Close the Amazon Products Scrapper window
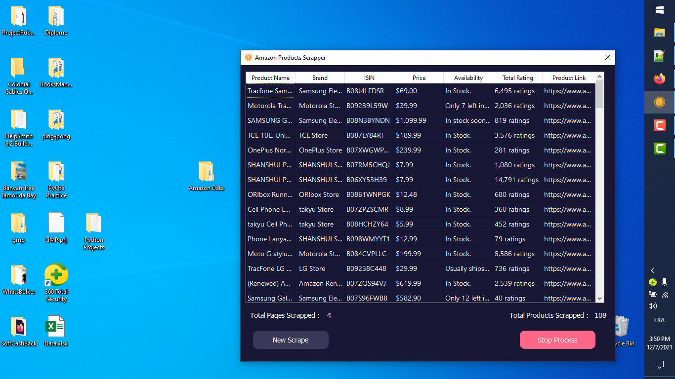 pos(608,58)
